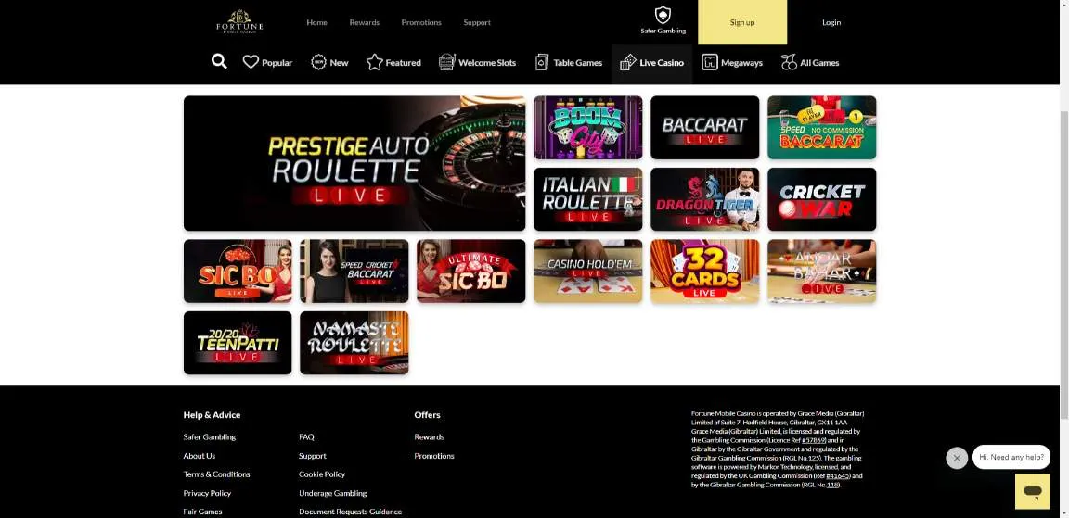
Task: Open the Welcome Slots category
Action: [477, 63]
